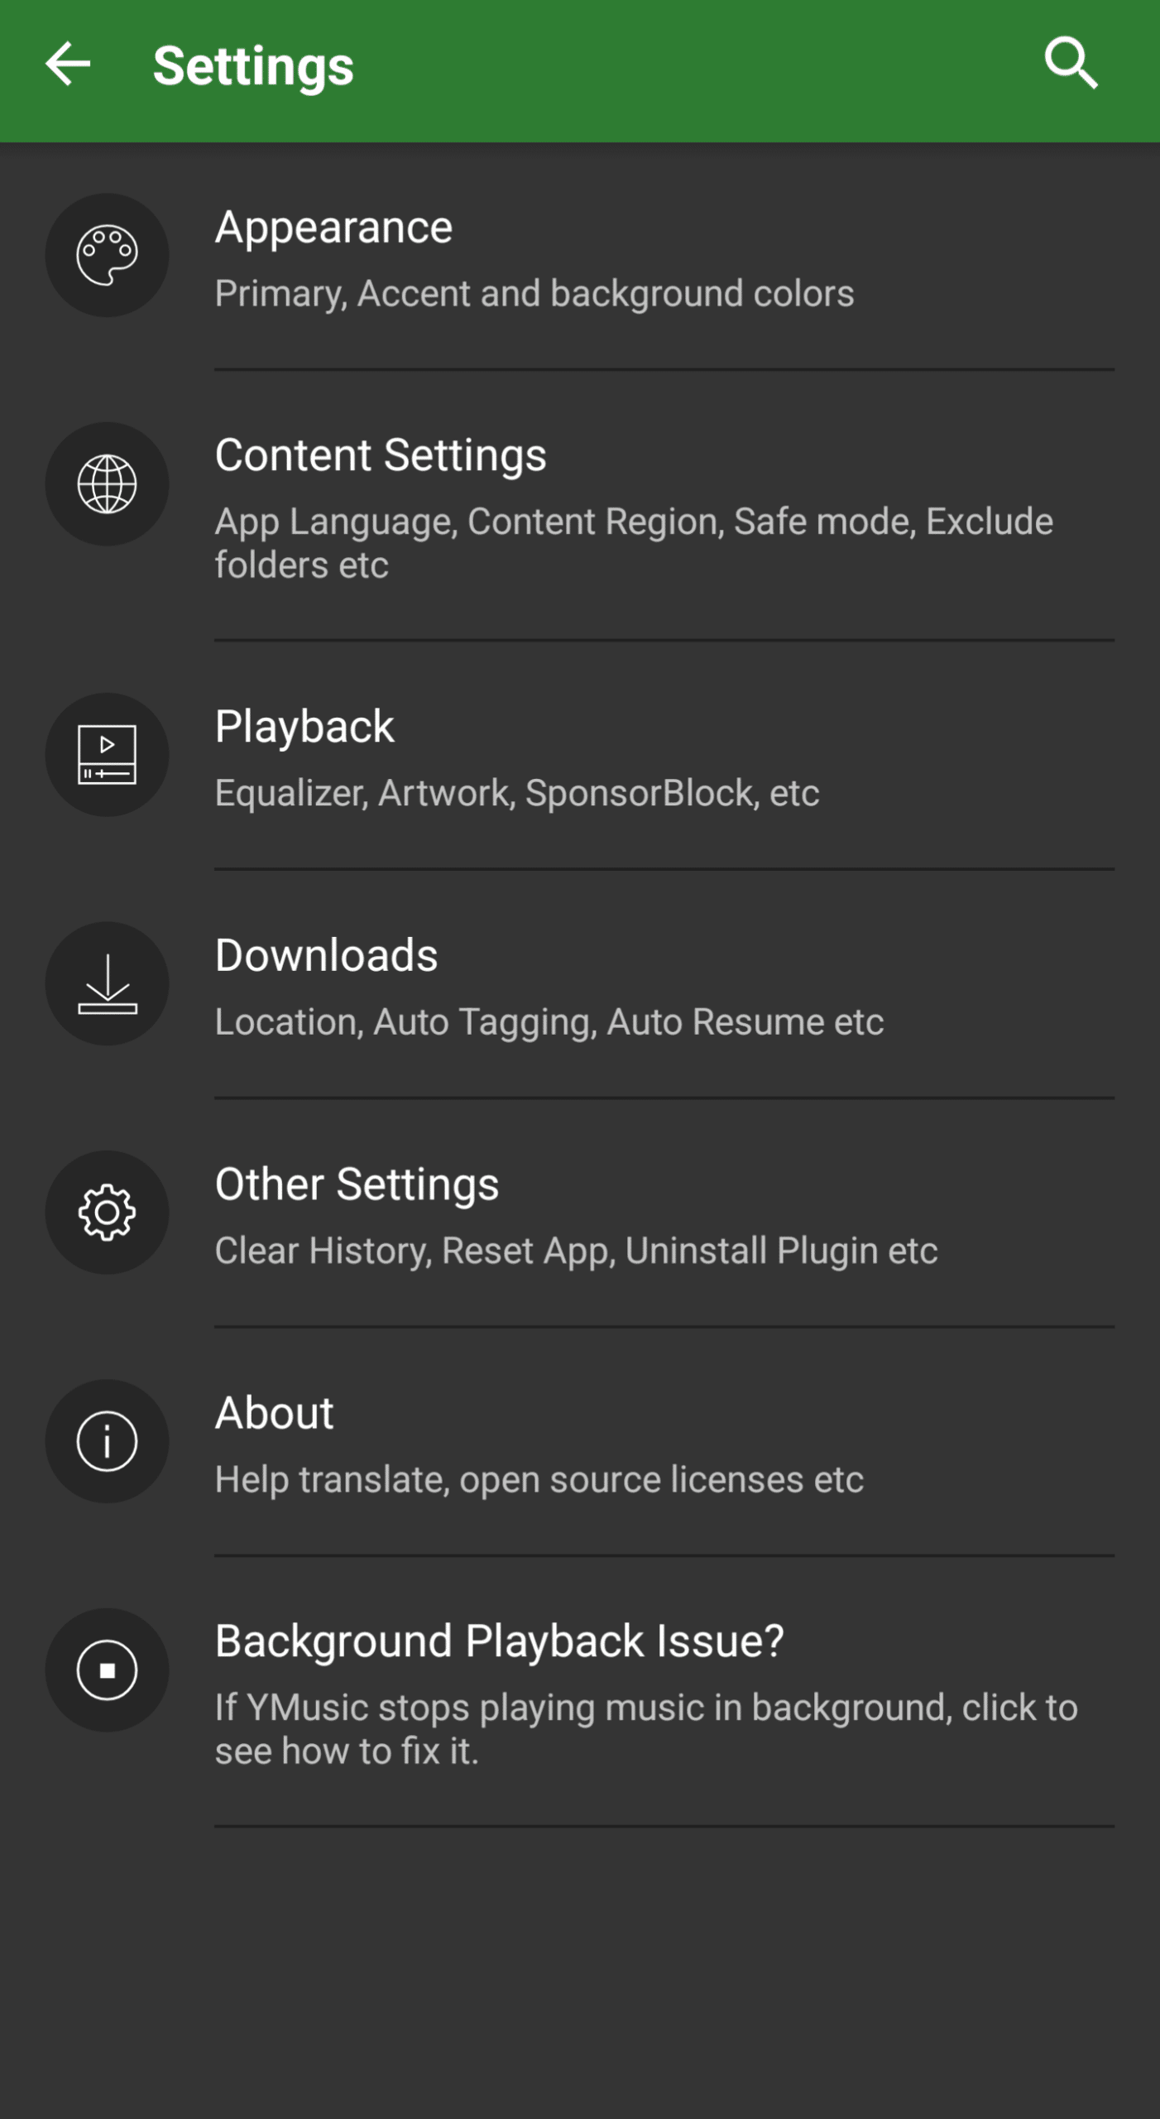The image size is (1160, 2119).
Task: Tap the Playback video player icon
Action: pyautogui.click(x=107, y=755)
